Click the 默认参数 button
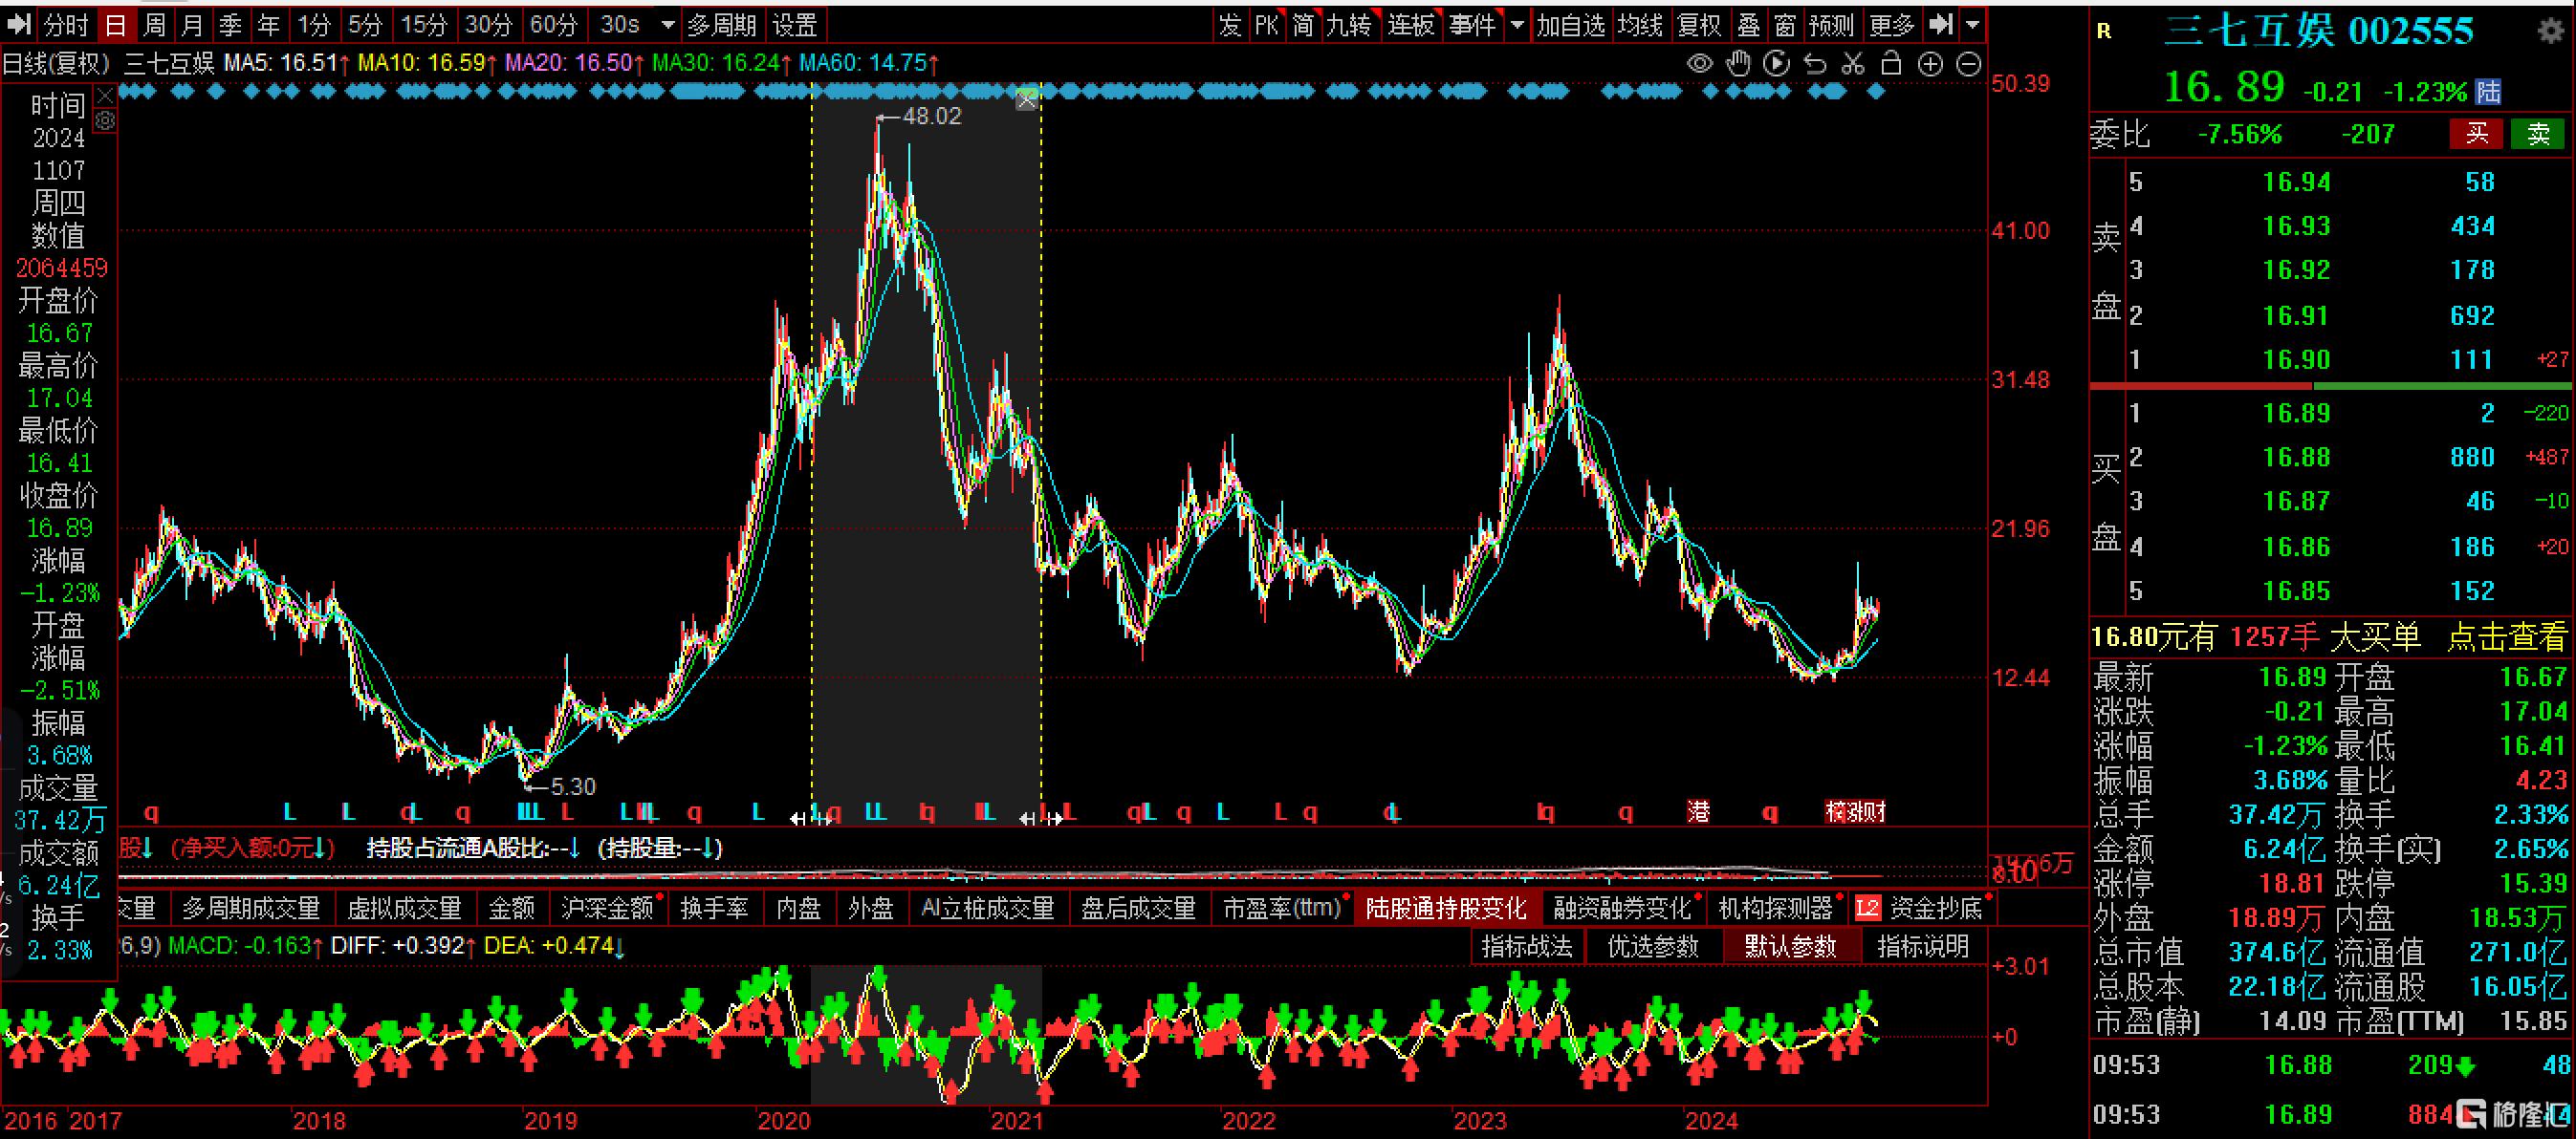The height and width of the screenshot is (1139, 2576). [x=1791, y=946]
